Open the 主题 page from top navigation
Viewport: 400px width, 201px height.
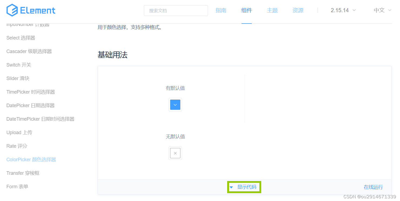tap(272, 10)
